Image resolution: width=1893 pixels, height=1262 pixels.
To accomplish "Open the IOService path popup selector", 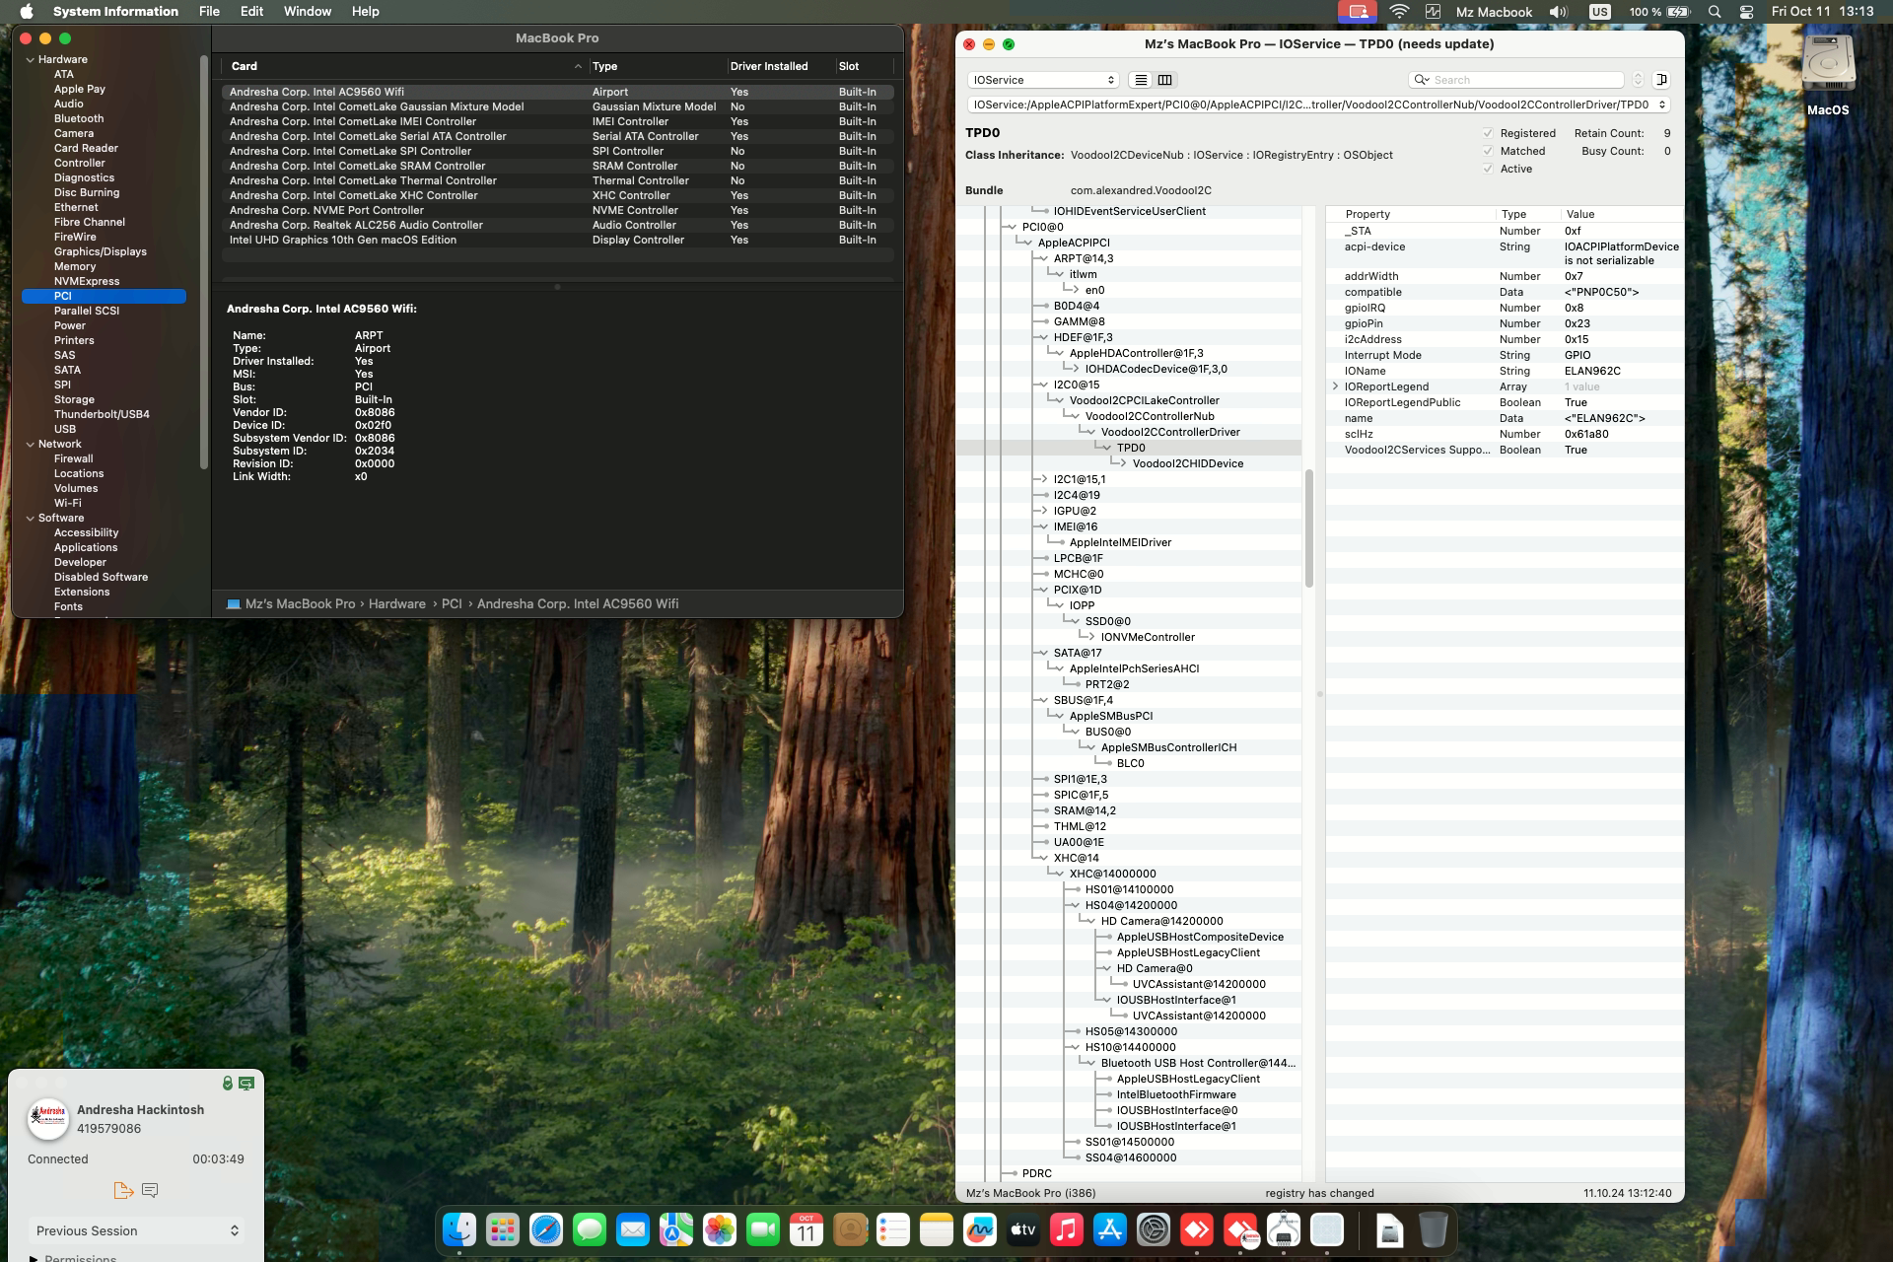I will [x=1318, y=105].
